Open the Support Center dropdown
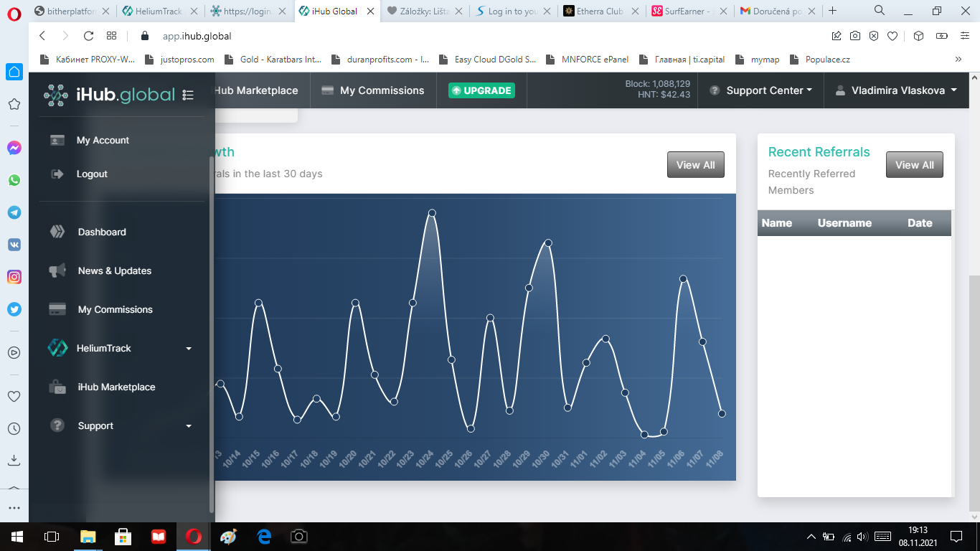Screen dimensions: 980x551 pos(760,90)
